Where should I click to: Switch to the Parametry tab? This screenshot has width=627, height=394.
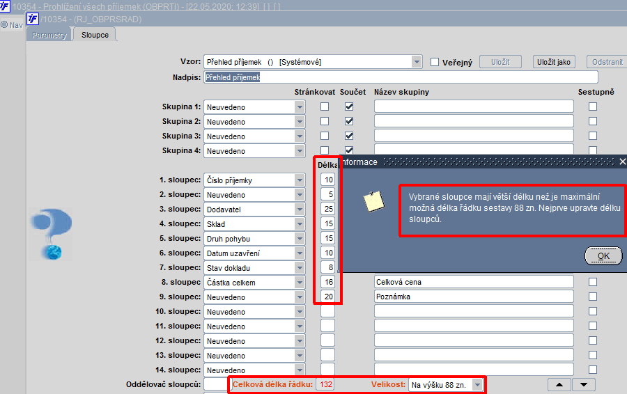click(x=49, y=36)
